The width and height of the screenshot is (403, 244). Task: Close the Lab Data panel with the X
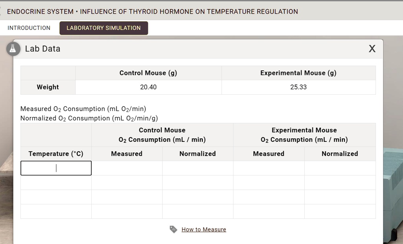click(372, 48)
